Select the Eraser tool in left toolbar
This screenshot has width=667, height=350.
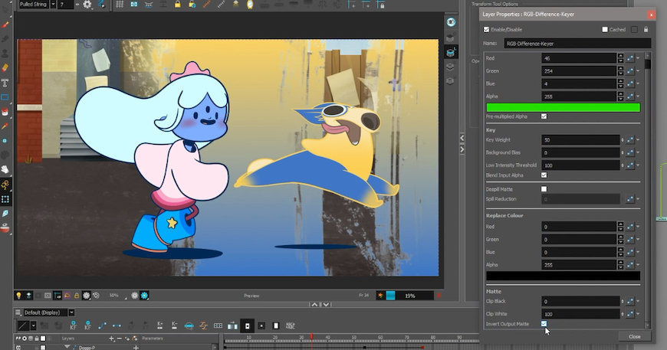5,68
